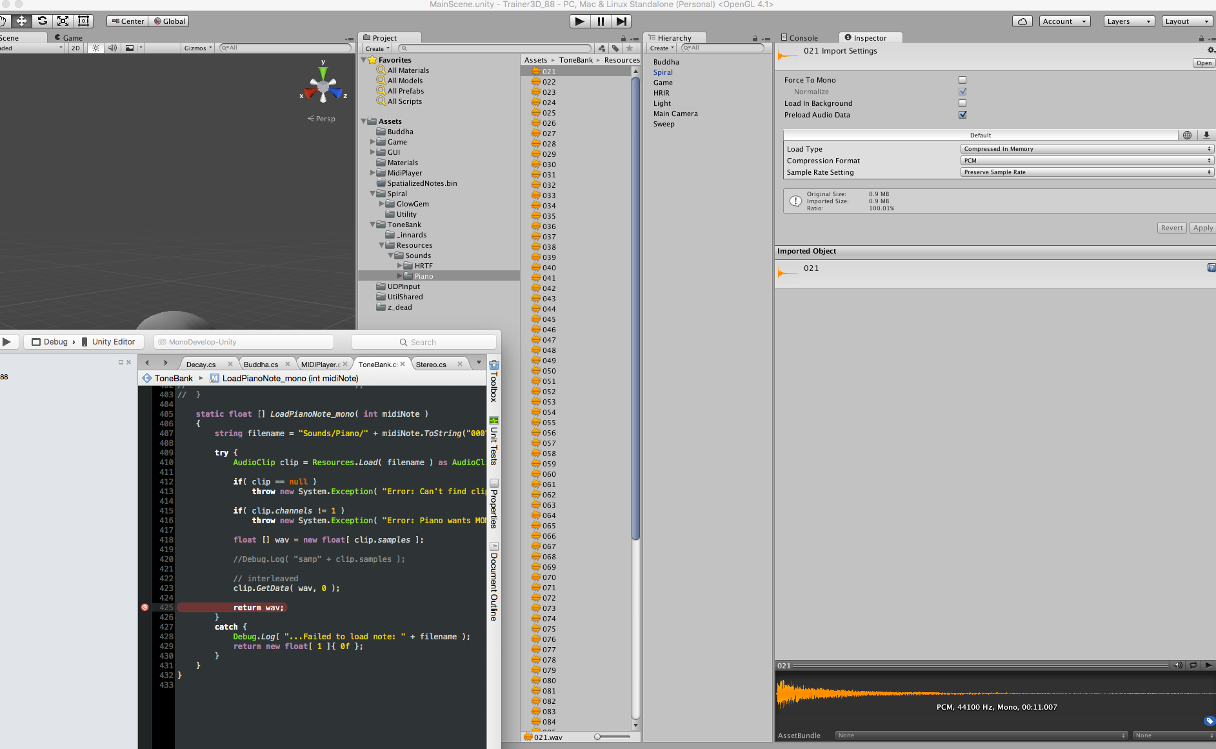Toggle loop in audio preview
The height and width of the screenshot is (749, 1216).
point(1193,665)
